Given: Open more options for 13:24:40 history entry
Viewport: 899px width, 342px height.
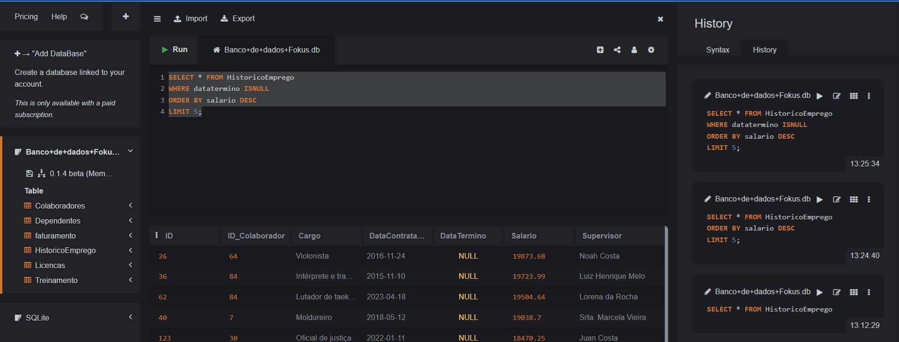Looking at the screenshot, I should point(869,199).
